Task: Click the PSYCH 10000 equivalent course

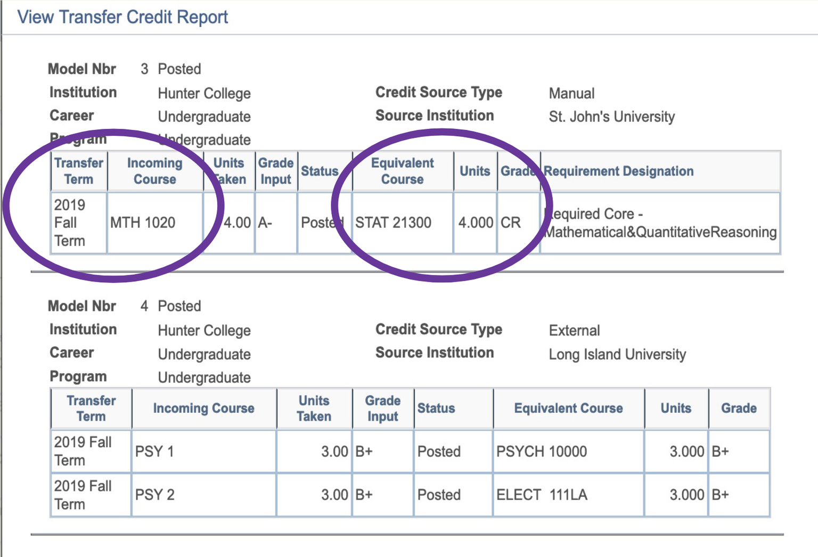Action: tap(542, 451)
